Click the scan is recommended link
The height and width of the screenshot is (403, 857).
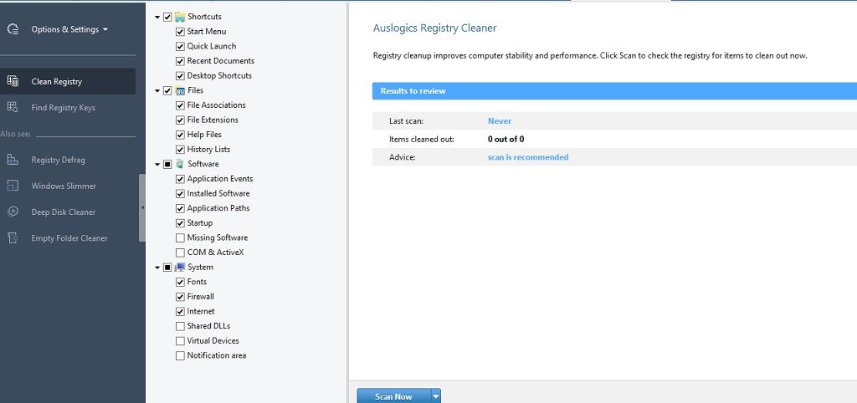pos(528,157)
